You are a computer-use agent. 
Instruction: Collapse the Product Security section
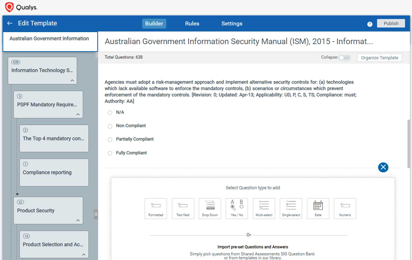(78, 220)
